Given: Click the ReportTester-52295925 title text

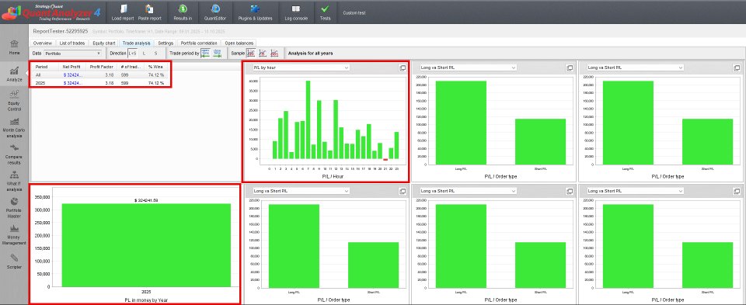Looking at the screenshot, I should coord(60,31).
